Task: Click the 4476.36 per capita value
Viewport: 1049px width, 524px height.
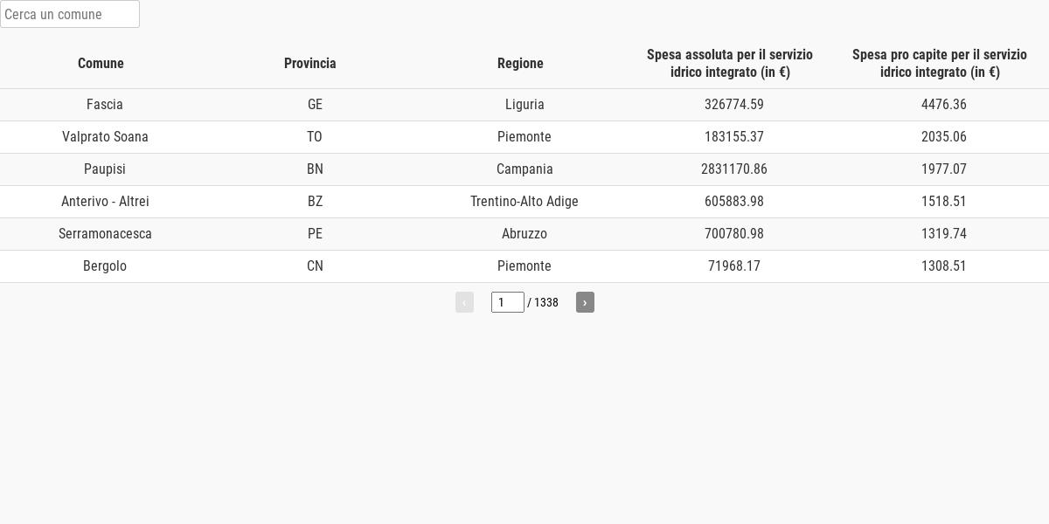Action: 944,105
